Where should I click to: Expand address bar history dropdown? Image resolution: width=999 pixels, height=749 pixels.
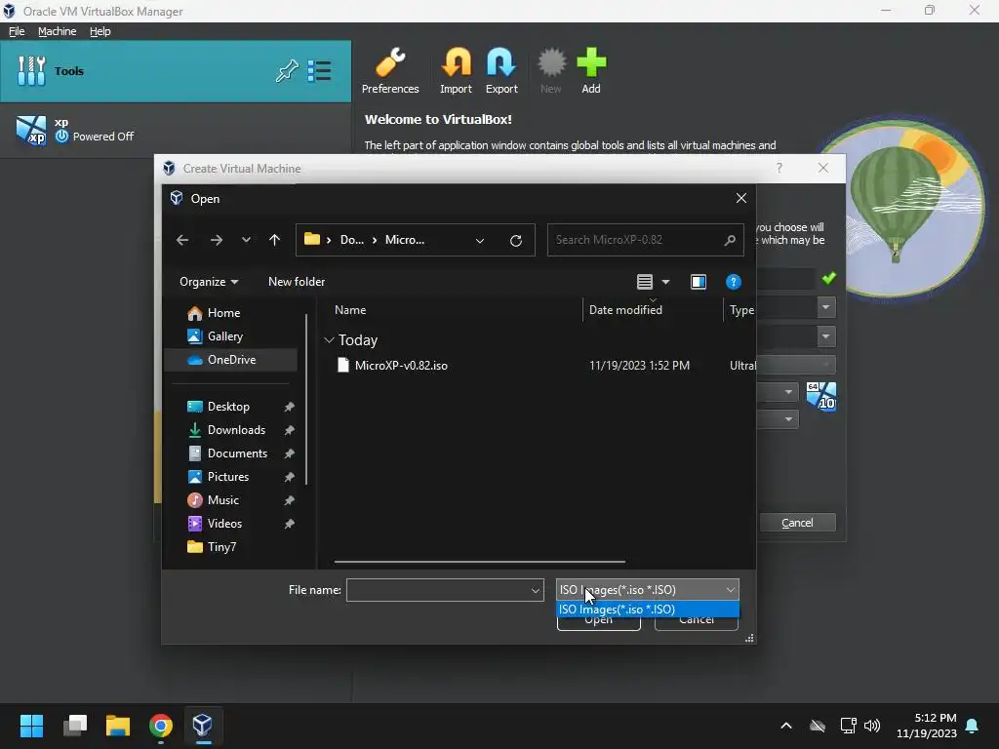pyautogui.click(x=480, y=241)
